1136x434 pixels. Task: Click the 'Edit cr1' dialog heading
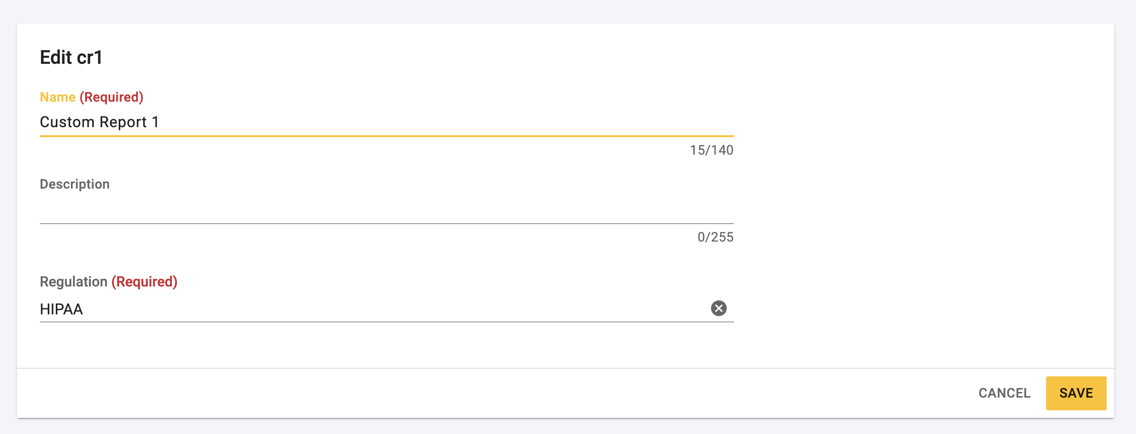[71, 58]
